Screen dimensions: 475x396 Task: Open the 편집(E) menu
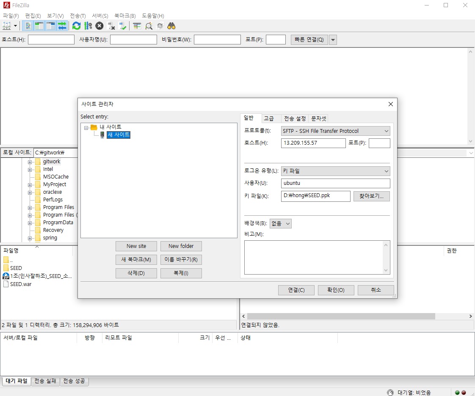tap(33, 16)
